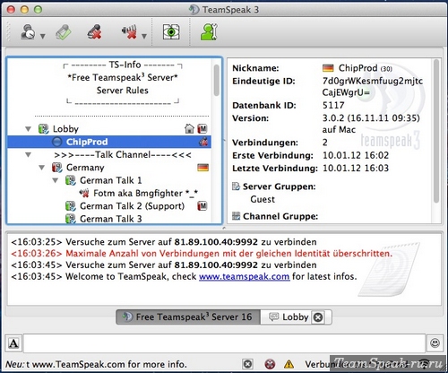
Task: Click the muted icon next to Fotm
Action: click(x=84, y=193)
